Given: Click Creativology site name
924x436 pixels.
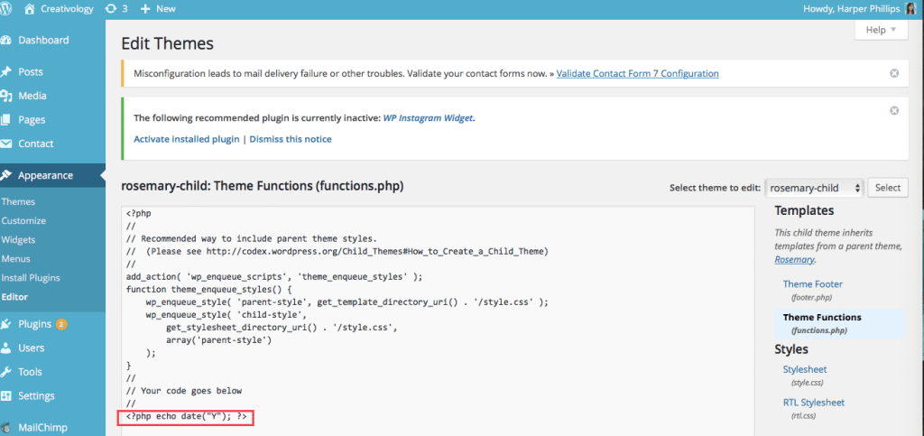Looking at the screenshot, I should (67, 9).
